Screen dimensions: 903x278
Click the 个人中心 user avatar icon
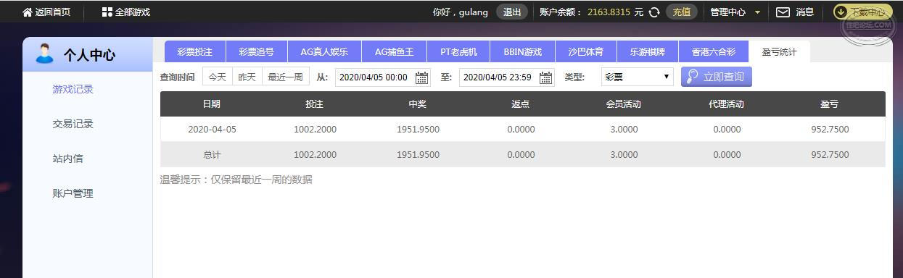coord(45,54)
